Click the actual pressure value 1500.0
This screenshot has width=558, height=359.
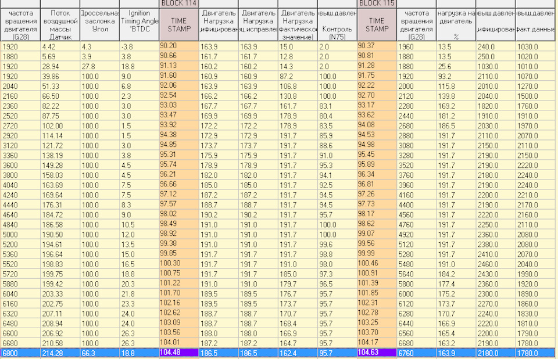pyautogui.click(x=535, y=96)
